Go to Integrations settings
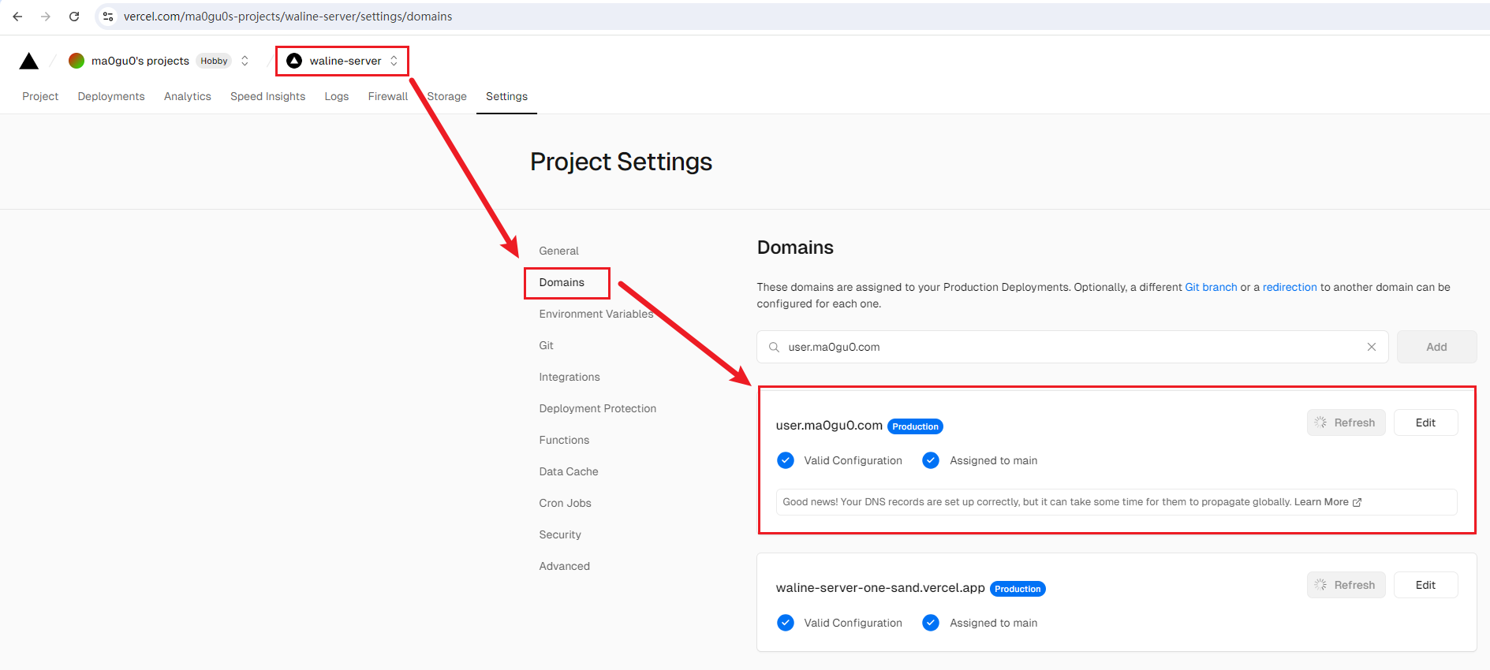 (x=569, y=377)
